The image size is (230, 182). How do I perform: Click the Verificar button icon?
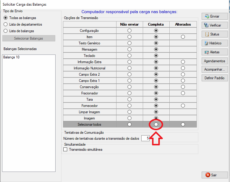pyautogui.click(x=206, y=25)
